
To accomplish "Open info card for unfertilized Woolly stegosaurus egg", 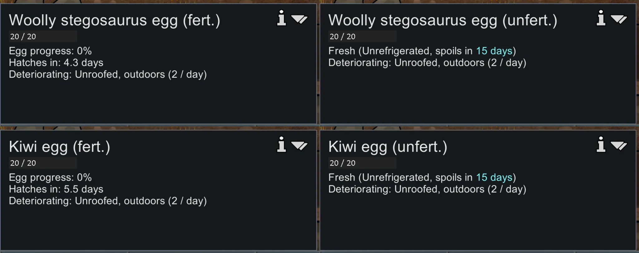I will [601, 18].
